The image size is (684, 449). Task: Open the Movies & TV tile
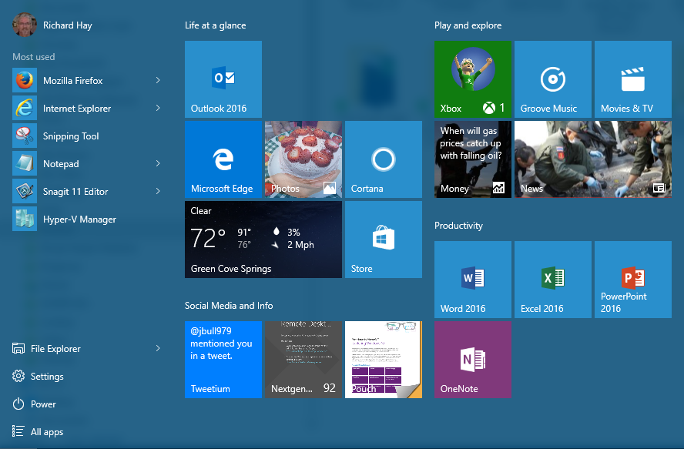click(x=632, y=79)
